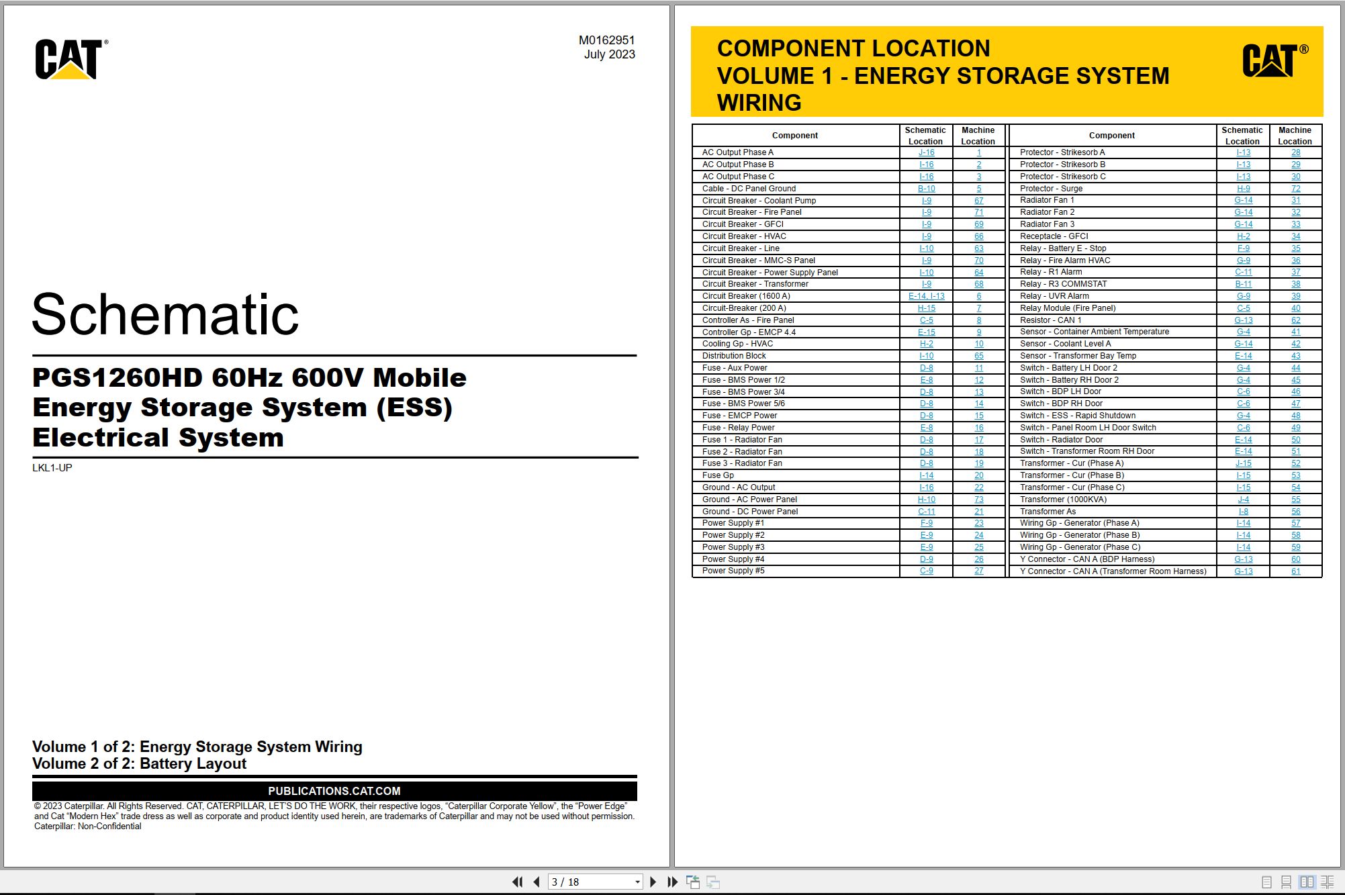Open machine location 11 for Fuse - Aux Power

(979, 368)
